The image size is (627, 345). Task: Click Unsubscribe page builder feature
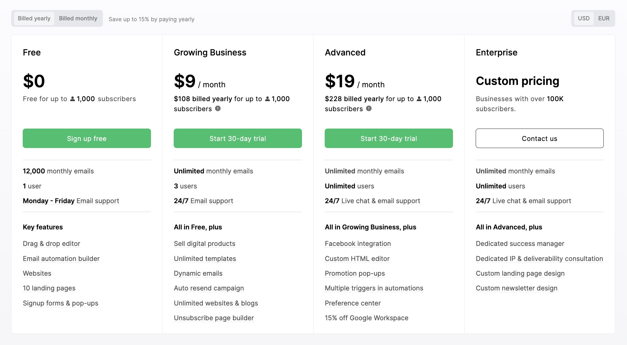coord(214,318)
